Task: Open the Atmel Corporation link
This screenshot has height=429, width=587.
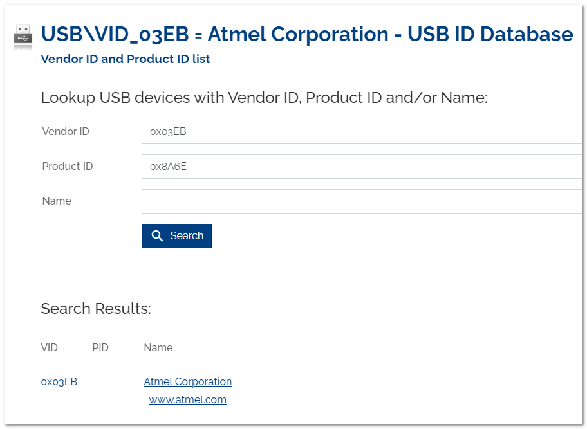Action: coord(187,381)
